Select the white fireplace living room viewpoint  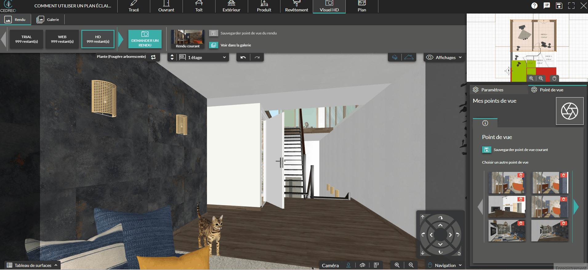pyautogui.click(x=507, y=207)
